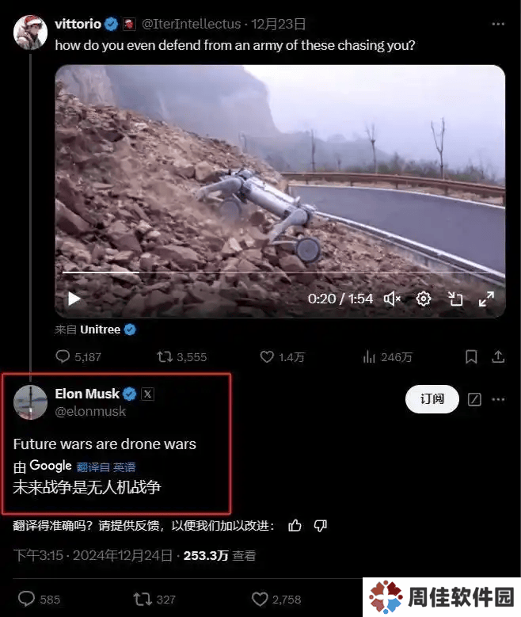Image resolution: width=521 pixels, height=617 pixels.
Task: Open more options menu on Elon Musk's post
Action: (x=498, y=399)
